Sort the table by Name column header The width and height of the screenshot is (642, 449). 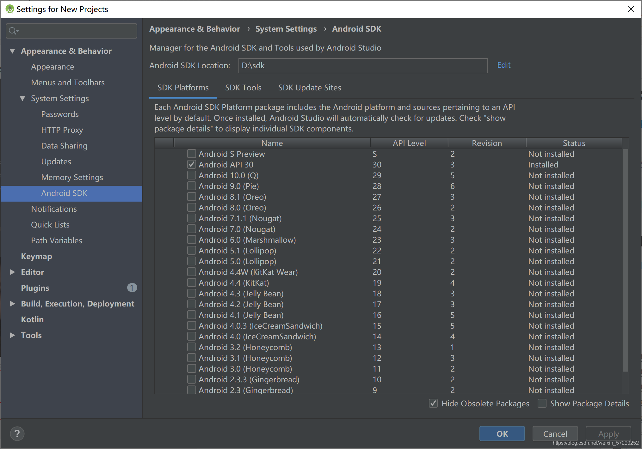pyautogui.click(x=272, y=143)
